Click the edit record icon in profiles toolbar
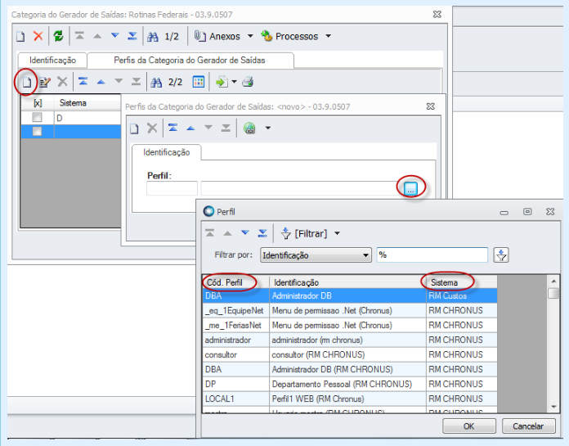The image size is (569, 446). (x=45, y=83)
